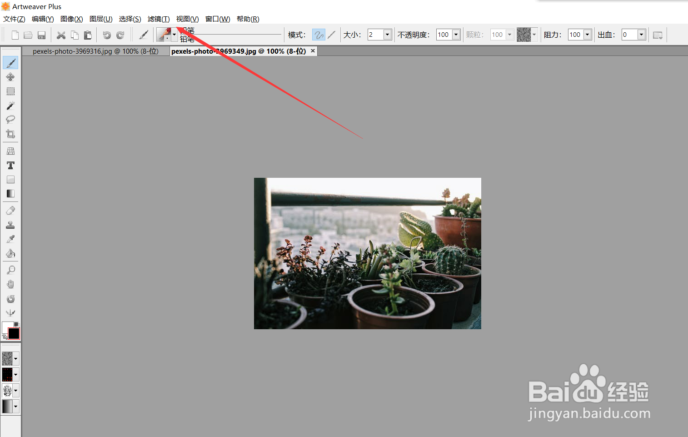Expand the 出血 bleed dropdown
The height and width of the screenshot is (437, 688).
pos(641,35)
